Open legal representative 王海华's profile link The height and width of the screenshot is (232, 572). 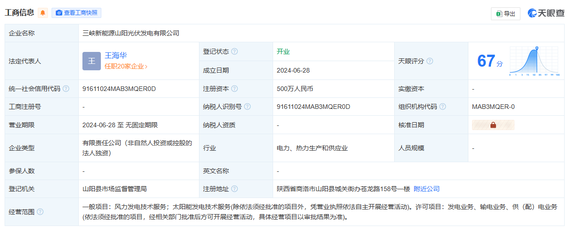(x=116, y=56)
